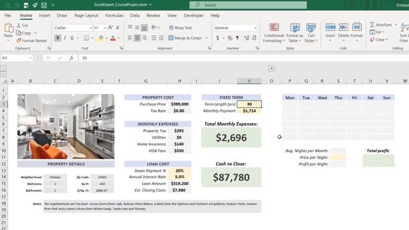Select the Purchase Price $399,000 cell
The width and height of the screenshot is (409, 230).
pos(180,104)
